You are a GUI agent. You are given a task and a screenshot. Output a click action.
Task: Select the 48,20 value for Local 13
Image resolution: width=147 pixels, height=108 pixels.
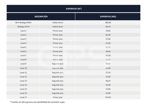pyautogui.click(x=108, y=81)
